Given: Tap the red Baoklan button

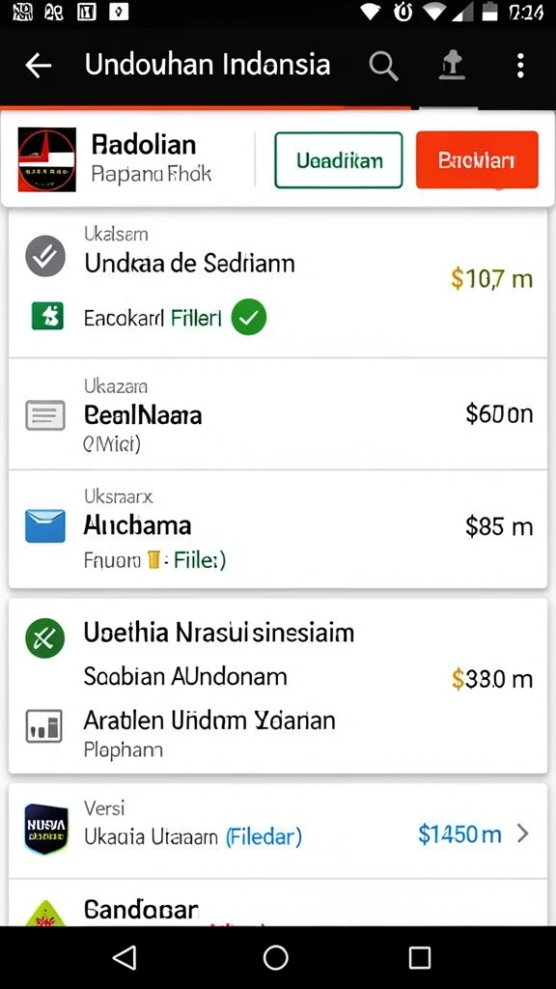Looking at the screenshot, I should pos(477,160).
